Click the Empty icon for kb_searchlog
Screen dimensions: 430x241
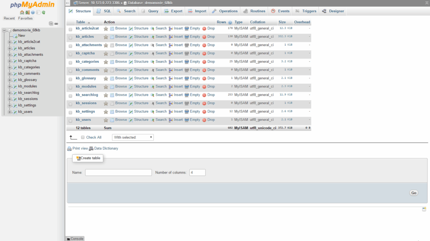pos(187,95)
